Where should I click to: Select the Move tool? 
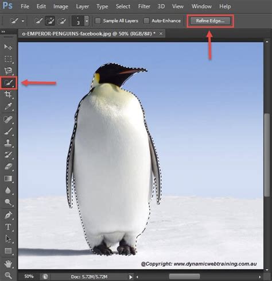pyautogui.click(x=8, y=47)
